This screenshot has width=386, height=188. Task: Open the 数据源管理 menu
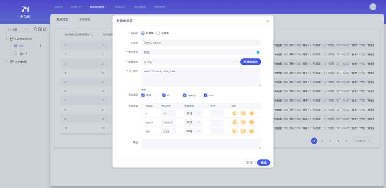tap(98, 7)
